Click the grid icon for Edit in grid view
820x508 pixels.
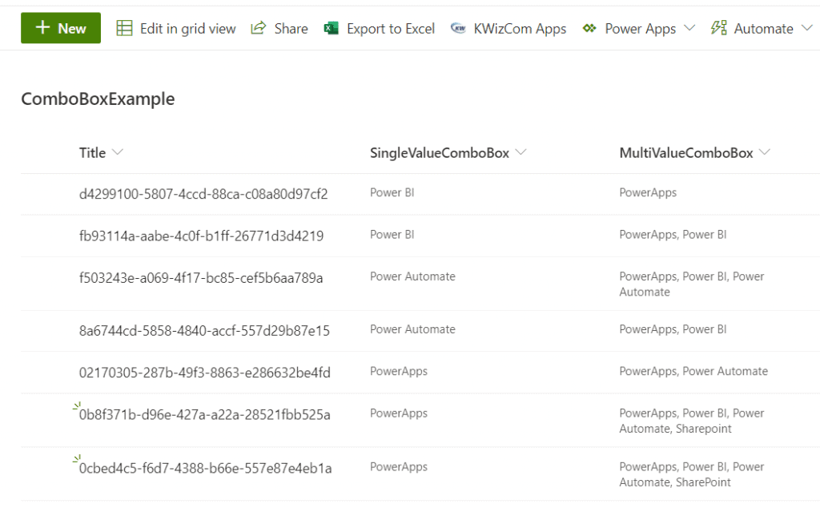(x=124, y=28)
